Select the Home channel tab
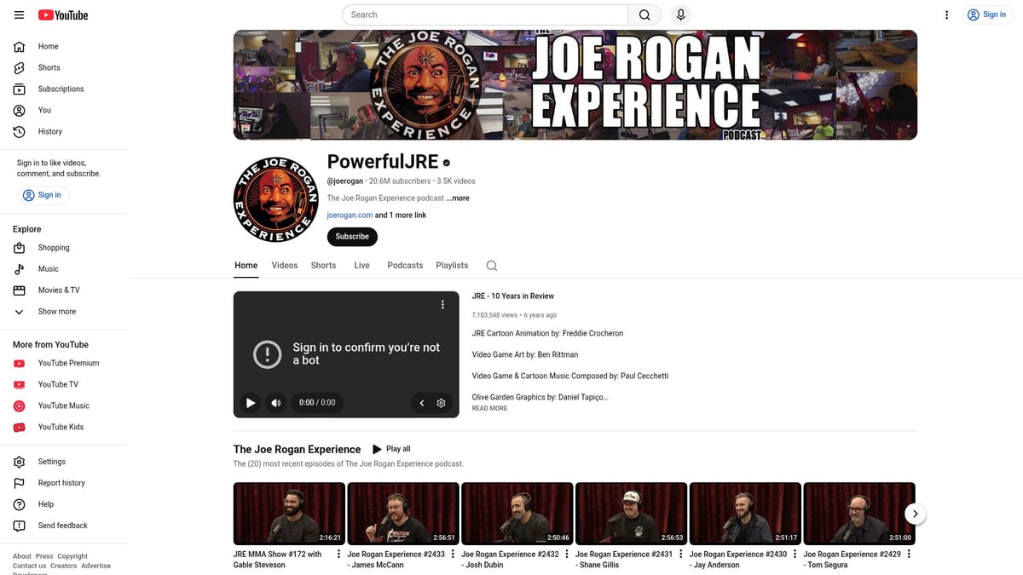 [x=246, y=266]
